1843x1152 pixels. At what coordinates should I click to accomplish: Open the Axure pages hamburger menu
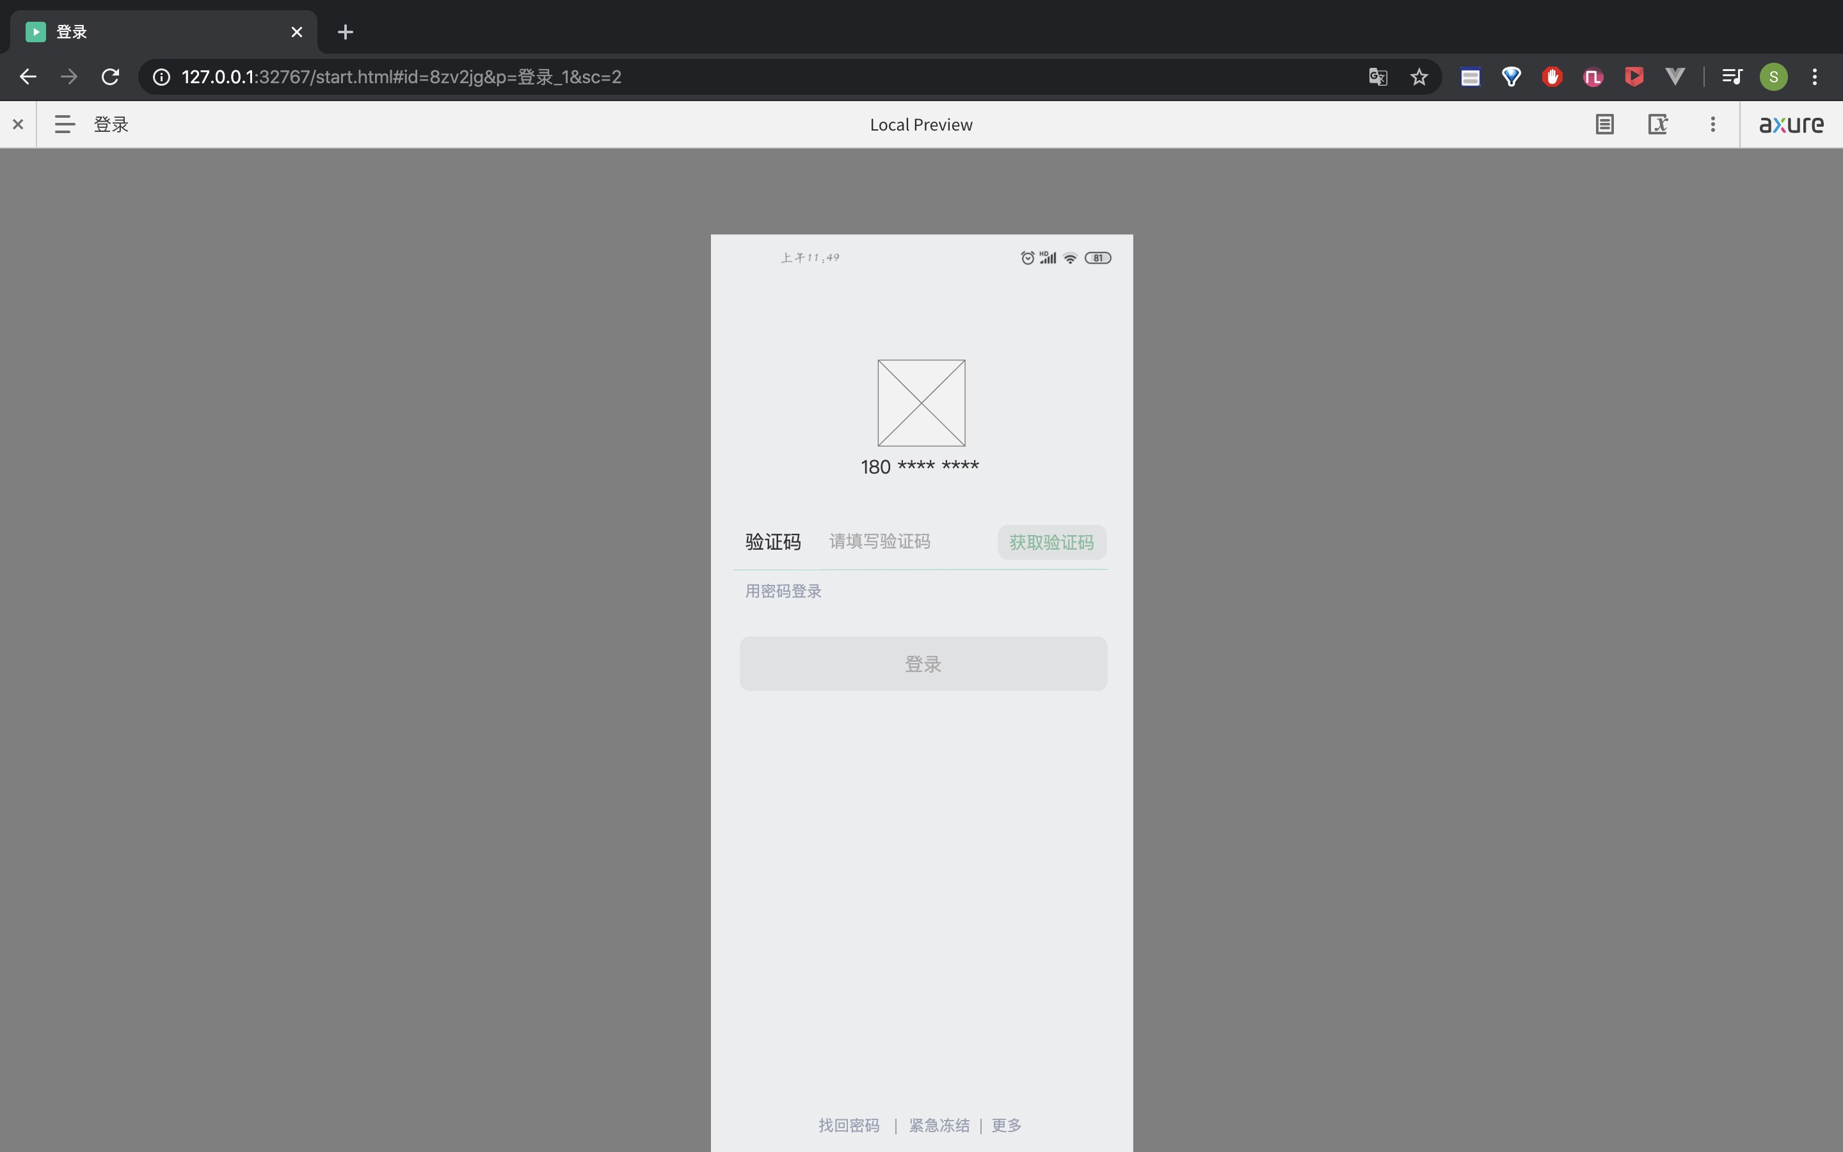pos(65,124)
